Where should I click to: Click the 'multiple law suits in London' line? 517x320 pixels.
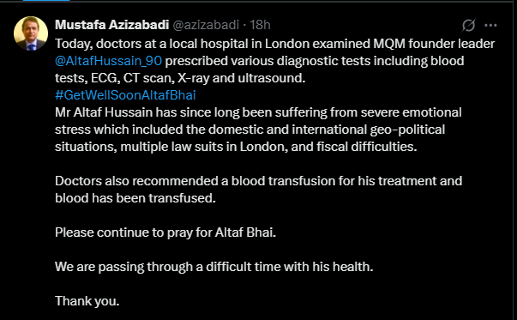236,147
